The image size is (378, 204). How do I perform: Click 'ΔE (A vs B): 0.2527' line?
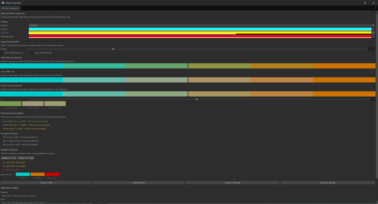pyautogui.click(x=20, y=137)
